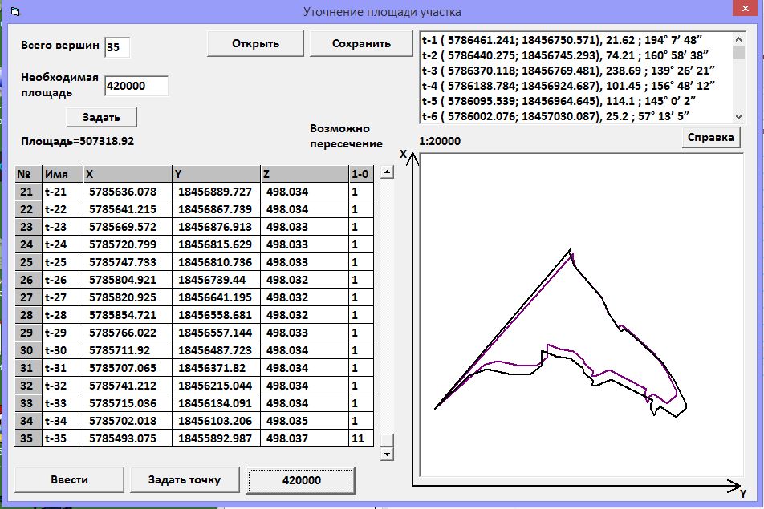Close the Уточнение площади участка window

(x=746, y=9)
